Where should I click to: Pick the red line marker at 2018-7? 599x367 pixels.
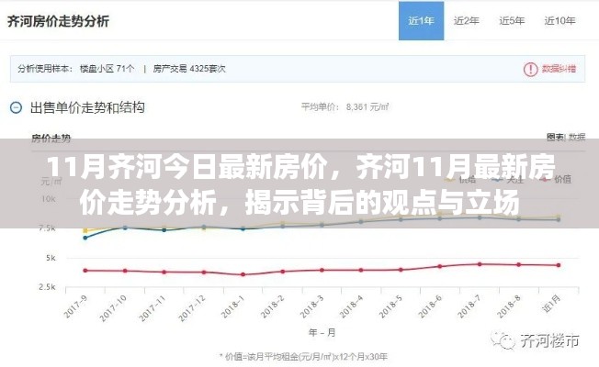click(x=479, y=263)
